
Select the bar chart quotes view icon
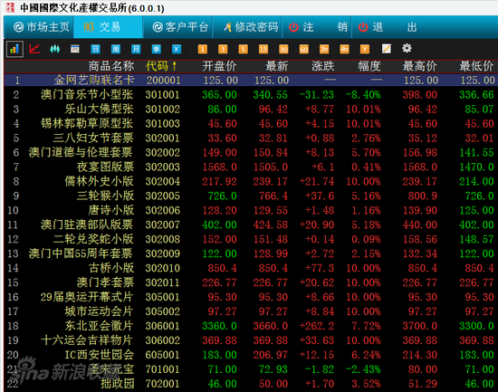click(x=14, y=49)
